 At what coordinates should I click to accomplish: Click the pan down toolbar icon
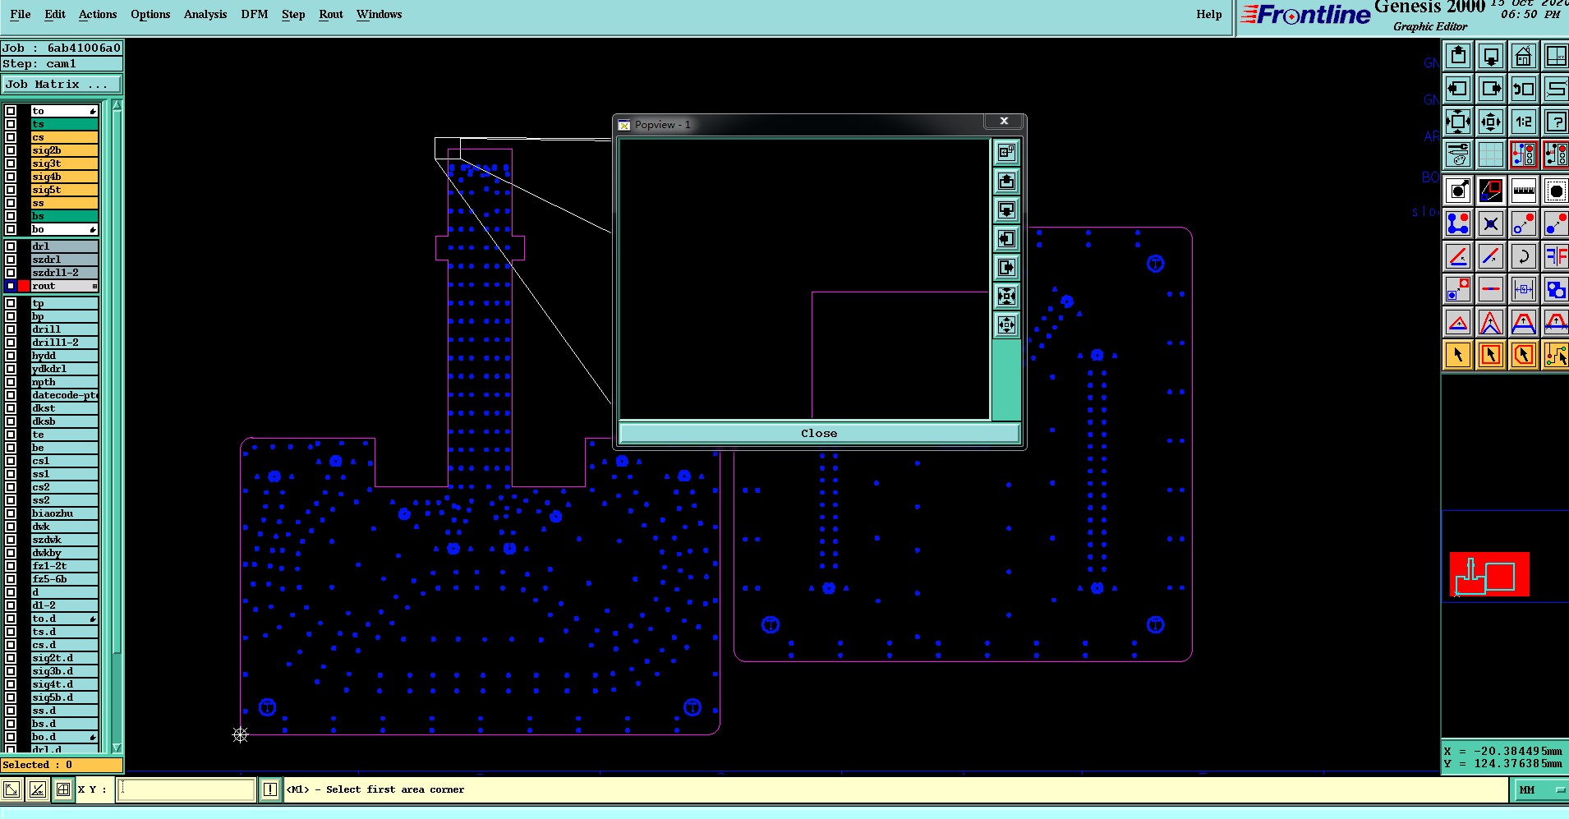point(1491,57)
